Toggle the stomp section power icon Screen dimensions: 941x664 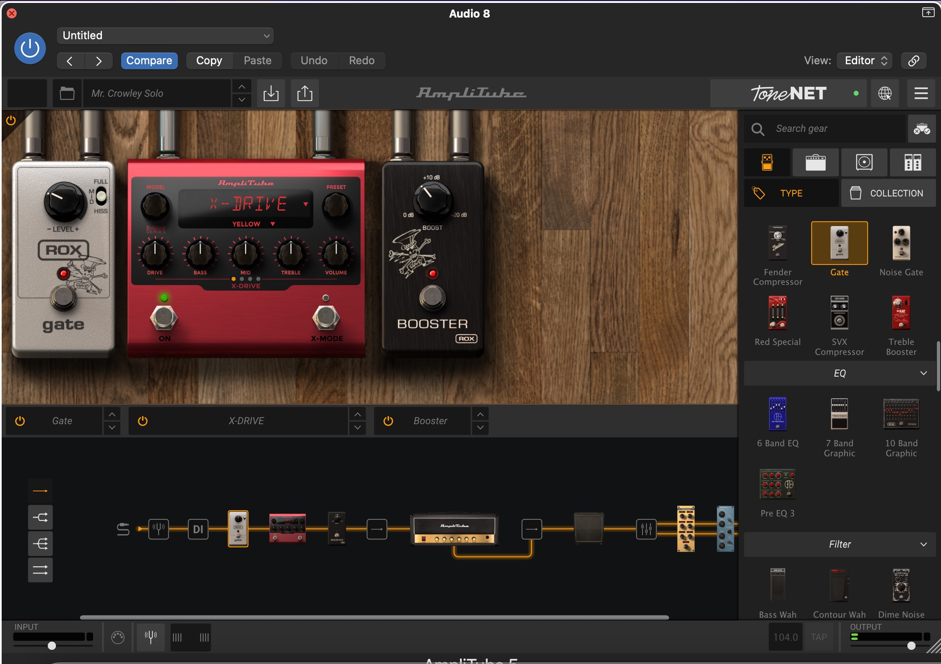click(11, 121)
